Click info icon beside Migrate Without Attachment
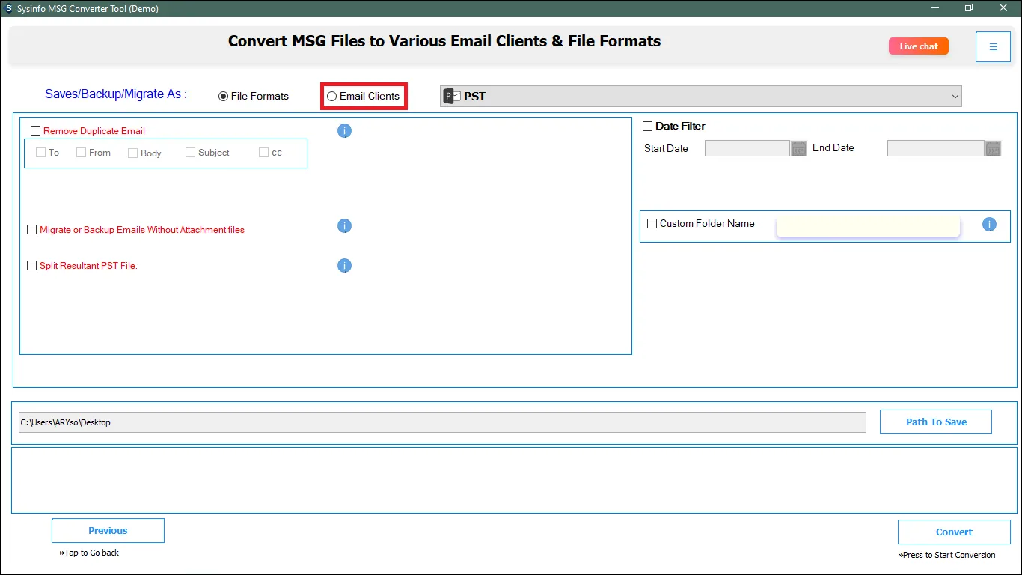 click(x=344, y=226)
